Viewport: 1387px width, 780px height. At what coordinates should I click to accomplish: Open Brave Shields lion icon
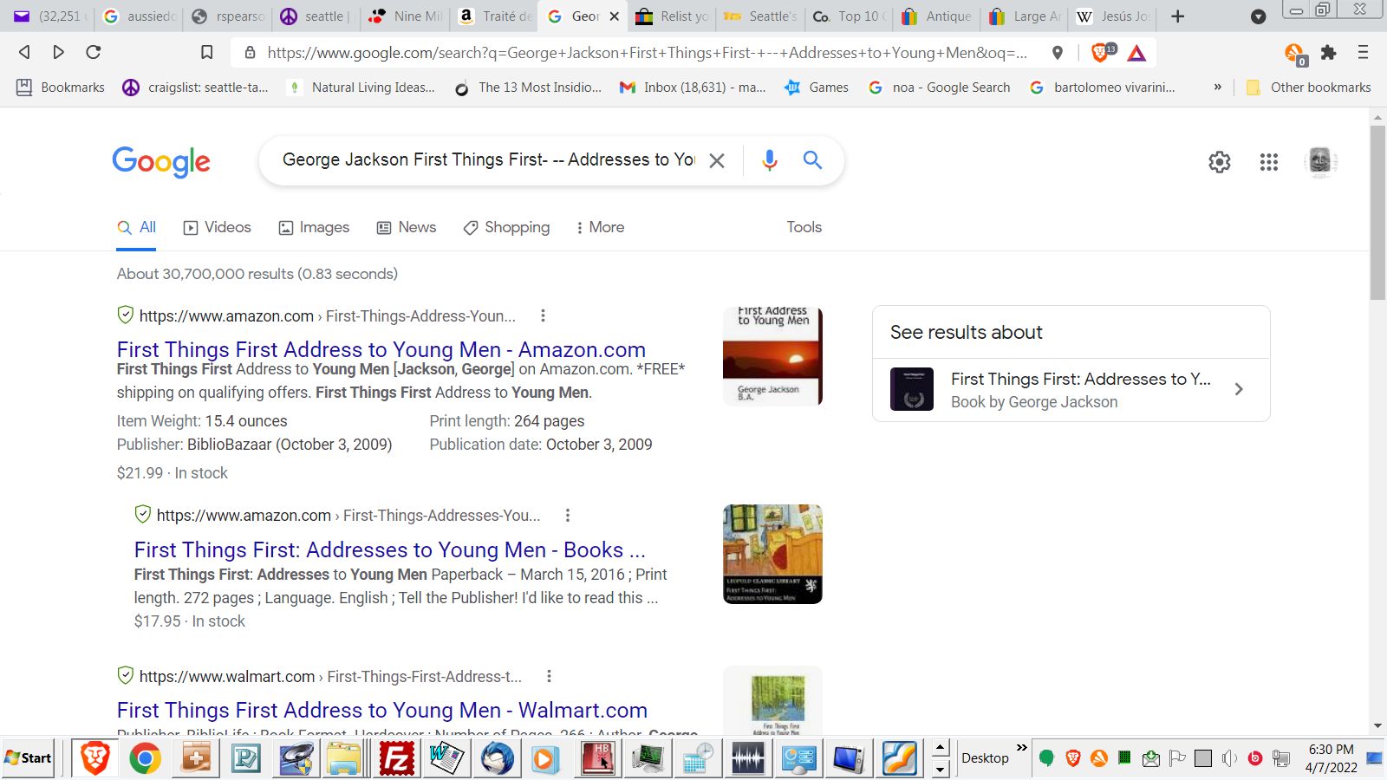(x=1101, y=52)
